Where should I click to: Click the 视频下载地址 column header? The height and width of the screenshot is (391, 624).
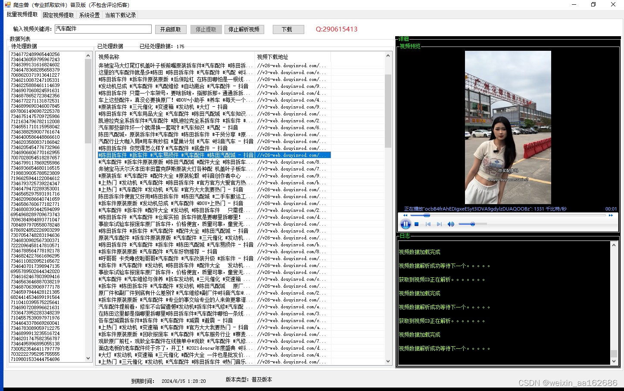click(272, 57)
